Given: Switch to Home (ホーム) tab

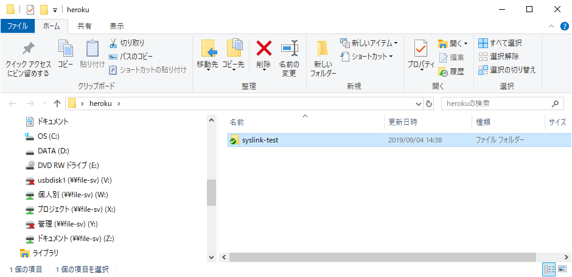Looking at the screenshot, I should pyautogui.click(x=52, y=26).
